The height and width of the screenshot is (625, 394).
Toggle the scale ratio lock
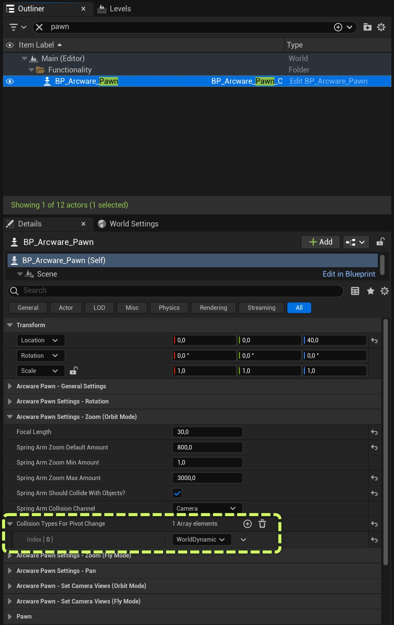[74, 371]
